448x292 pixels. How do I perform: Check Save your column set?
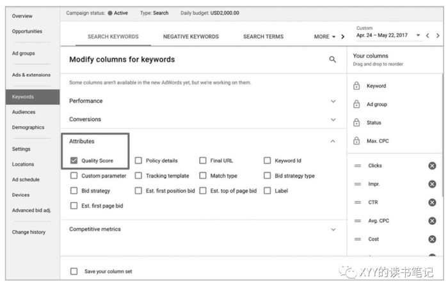pyautogui.click(x=74, y=272)
